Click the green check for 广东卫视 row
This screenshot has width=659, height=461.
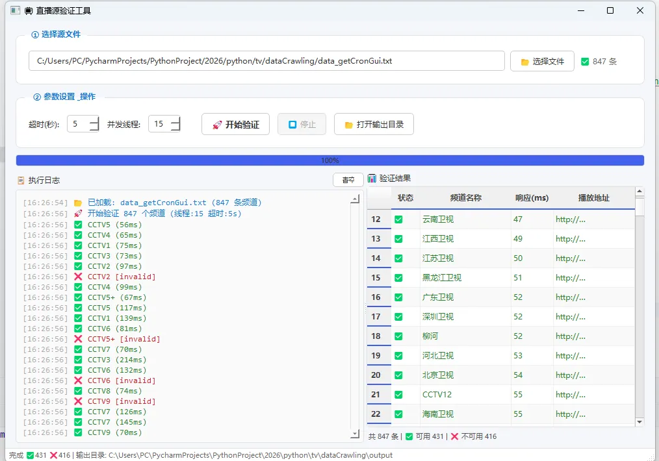pos(398,297)
